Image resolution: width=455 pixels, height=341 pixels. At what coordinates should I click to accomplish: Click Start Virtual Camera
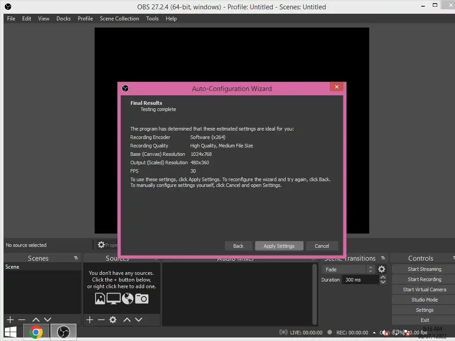click(424, 289)
